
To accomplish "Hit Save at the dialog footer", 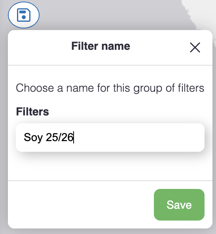I will click(x=179, y=205).
